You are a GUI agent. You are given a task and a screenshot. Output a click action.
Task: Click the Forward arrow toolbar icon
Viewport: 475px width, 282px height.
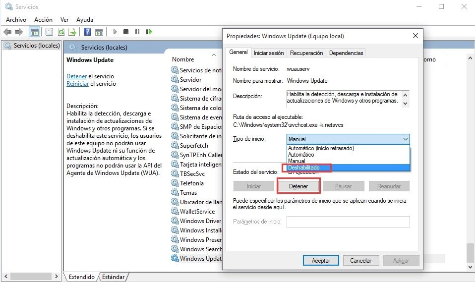click(19, 32)
